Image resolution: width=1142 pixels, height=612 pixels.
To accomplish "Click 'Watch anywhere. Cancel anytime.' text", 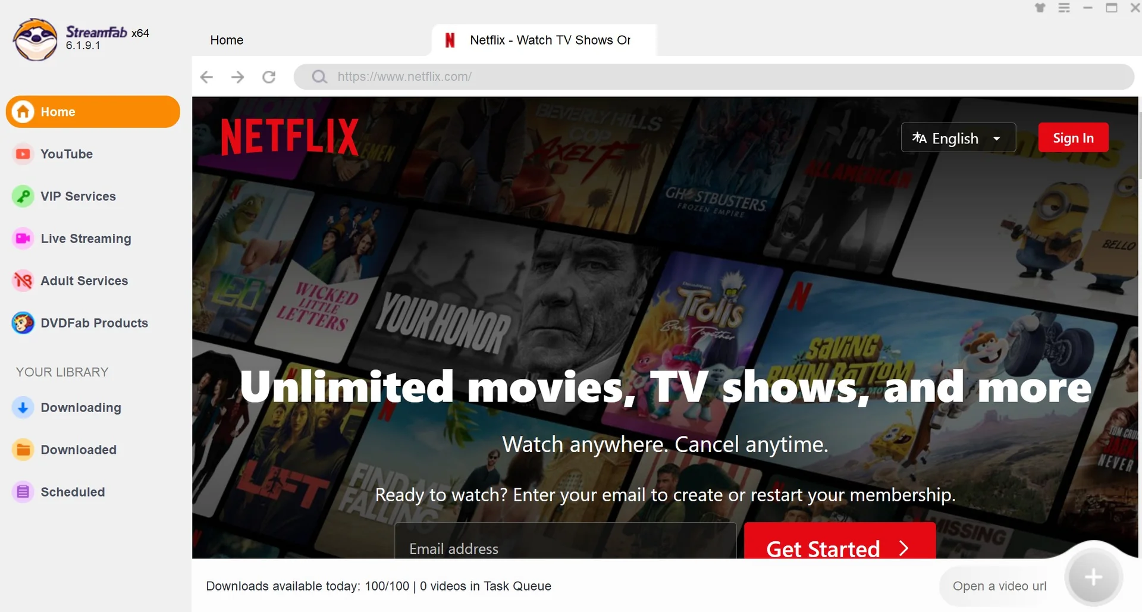I will [x=665, y=444].
